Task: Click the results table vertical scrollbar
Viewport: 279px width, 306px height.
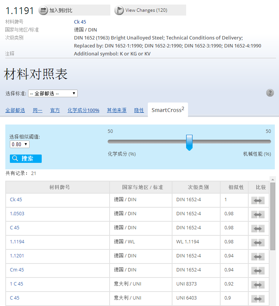Action: click(x=273, y=216)
